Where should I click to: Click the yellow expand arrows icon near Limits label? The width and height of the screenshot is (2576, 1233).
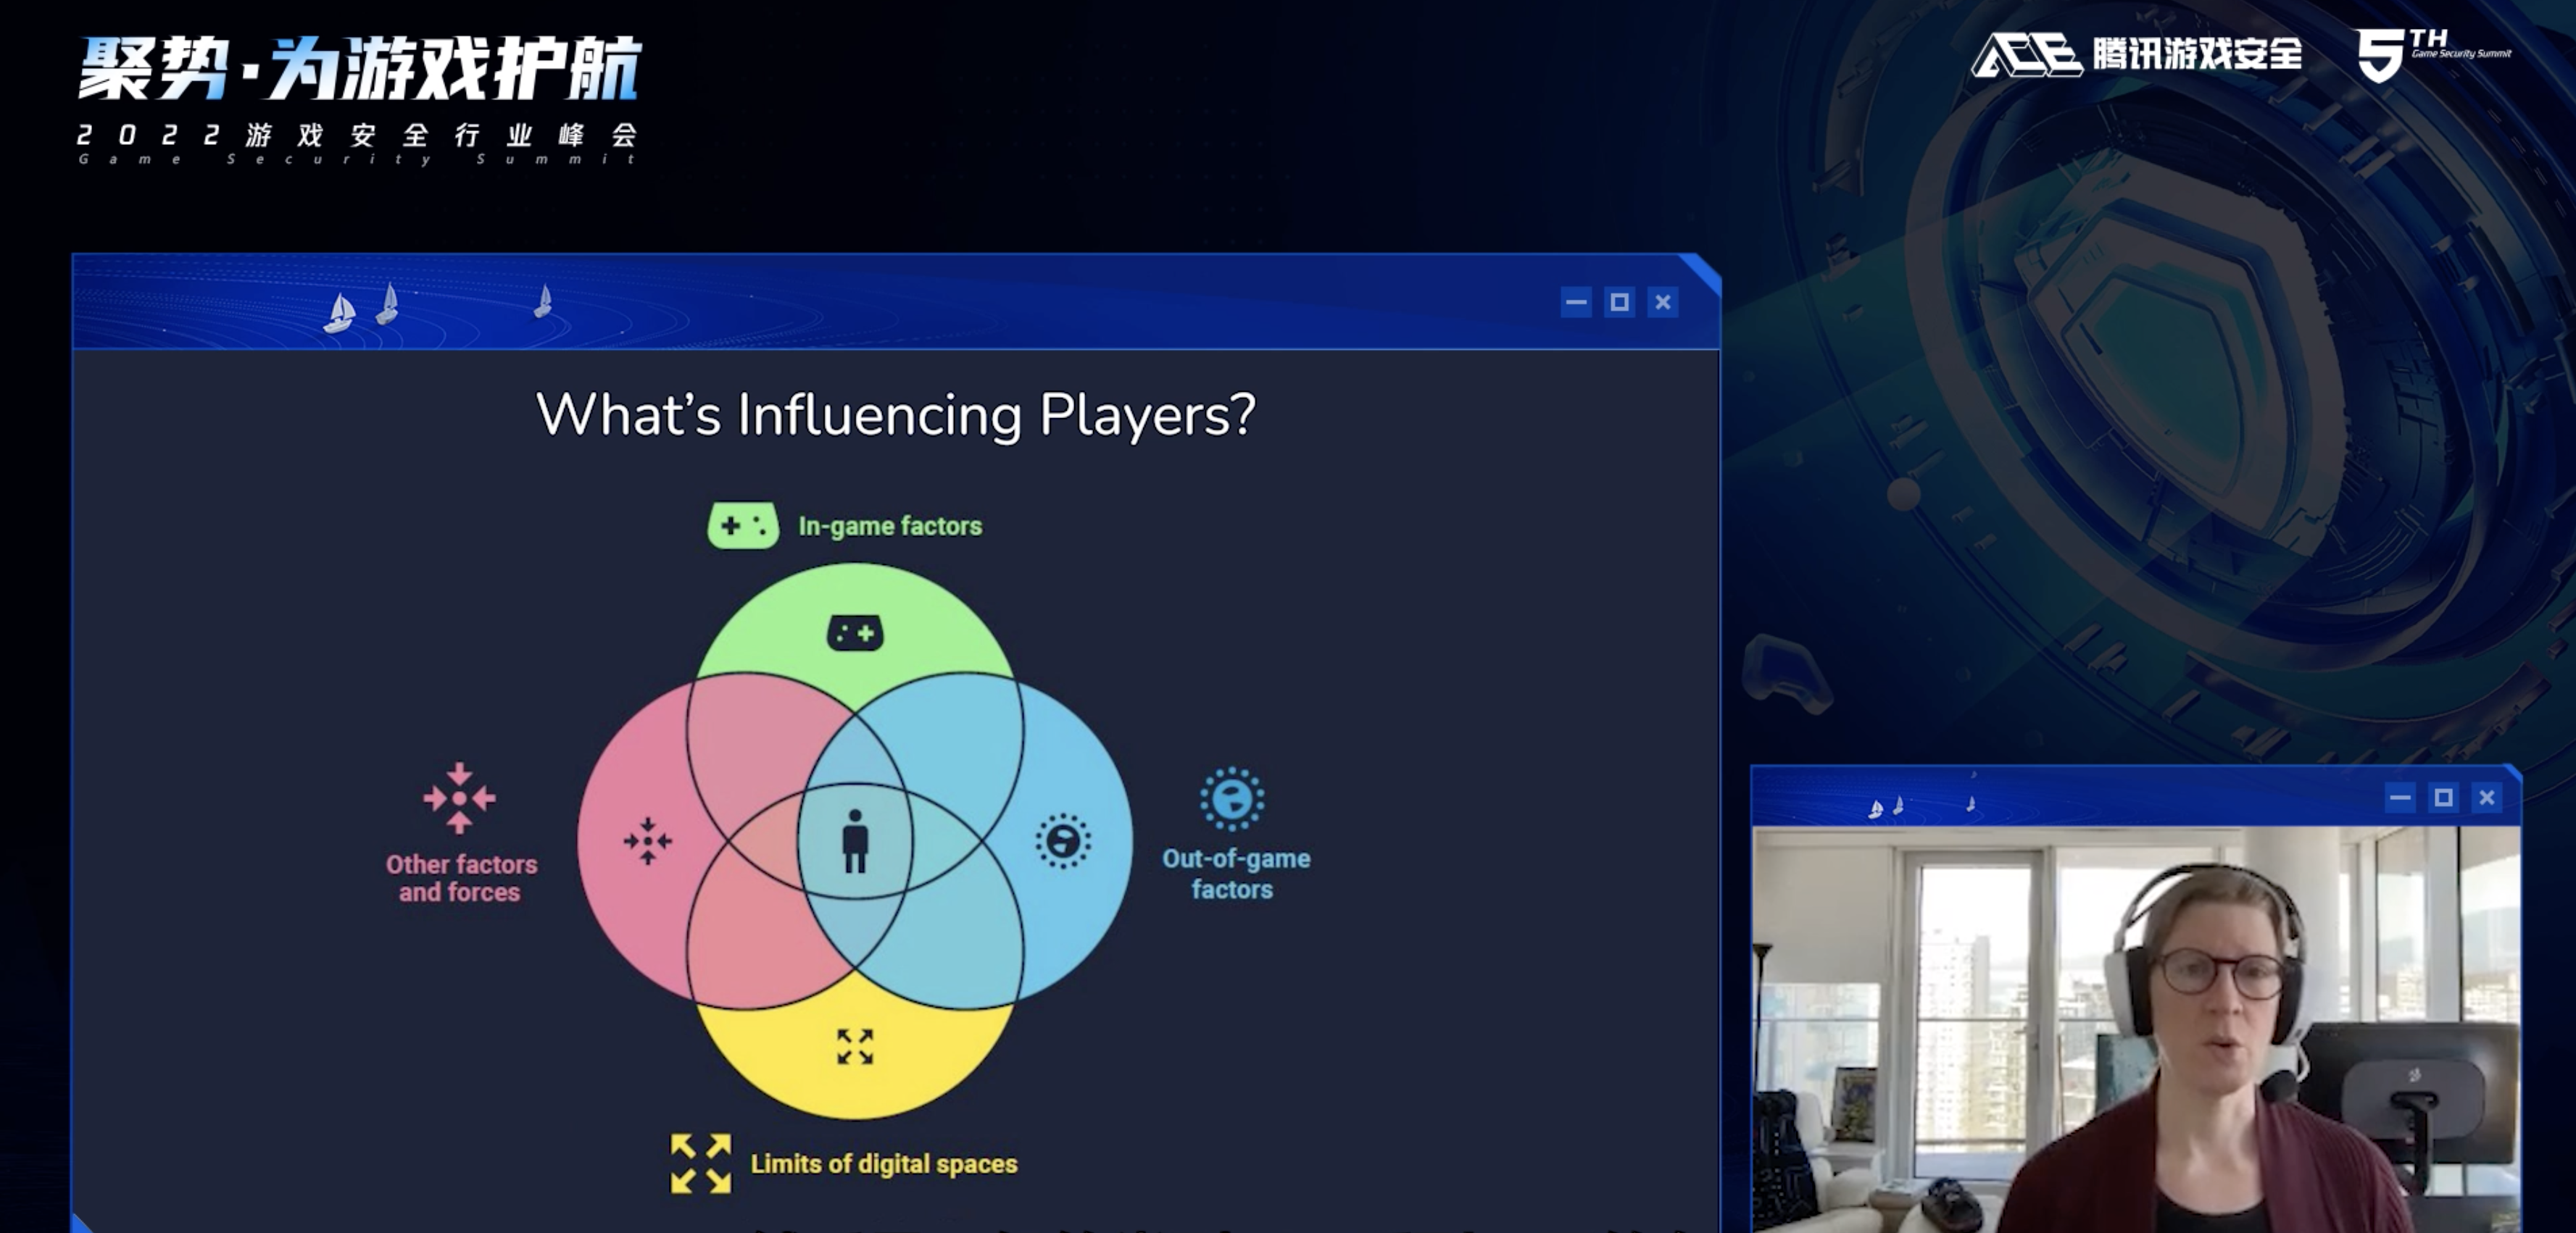point(700,1163)
